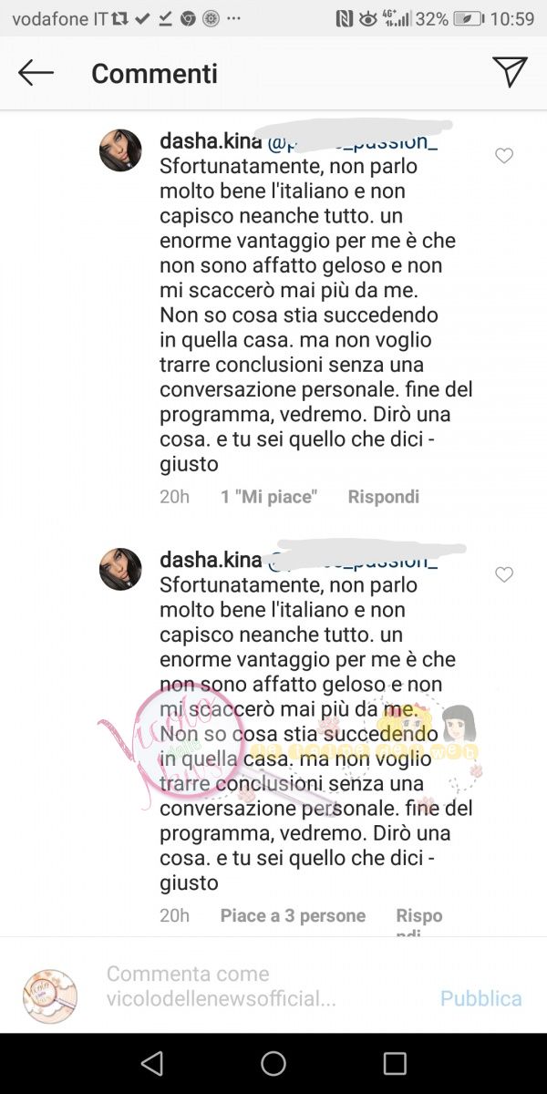Tap Rispondi under the first comment

point(384,497)
